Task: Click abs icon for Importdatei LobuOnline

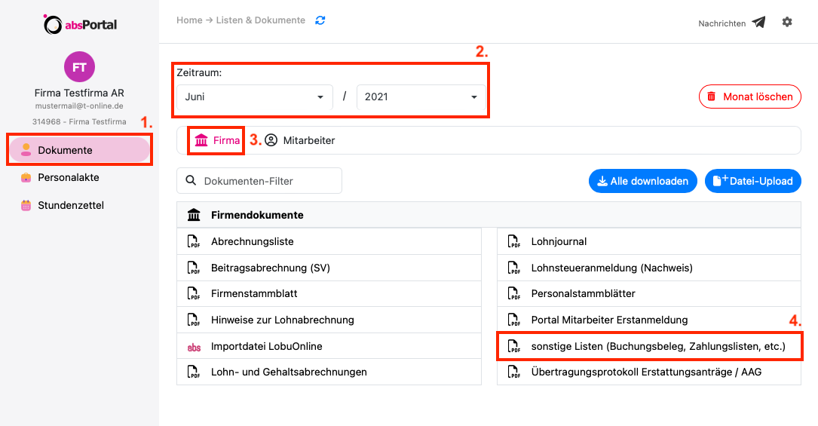Action: tap(194, 347)
